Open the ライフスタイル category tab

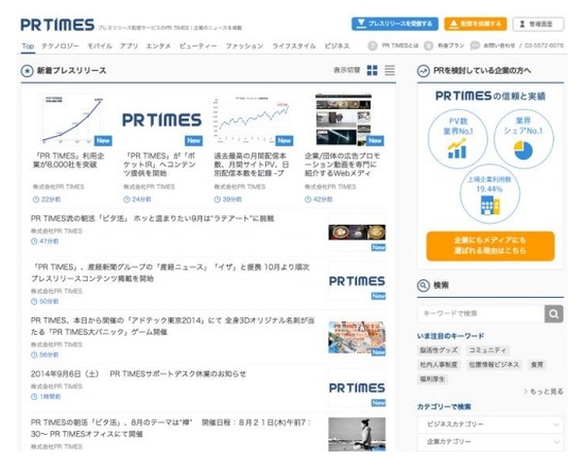coord(294,46)
